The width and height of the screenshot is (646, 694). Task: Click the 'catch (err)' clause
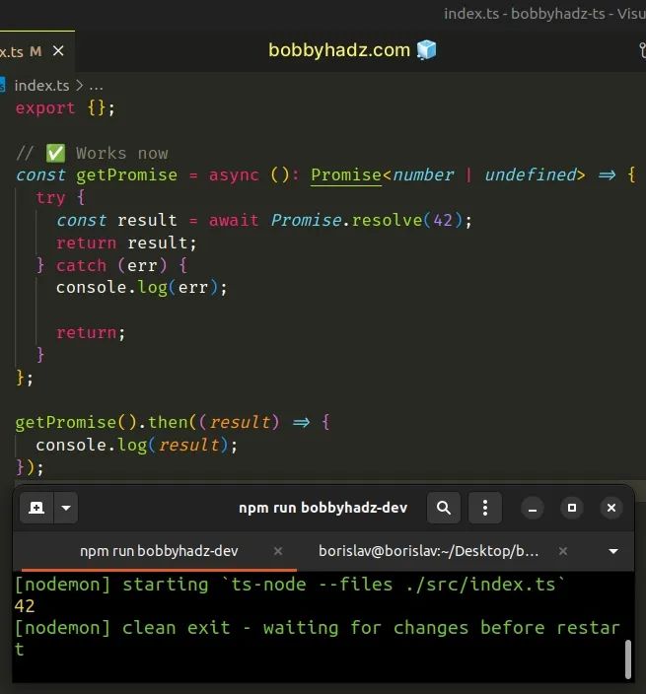click(x=111, y=265)
